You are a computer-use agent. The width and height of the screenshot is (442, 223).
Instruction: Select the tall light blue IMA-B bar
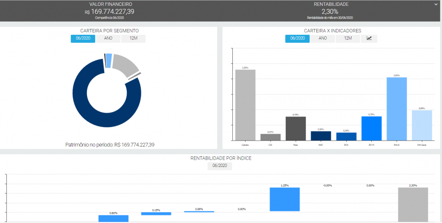click(x=396, y=109)
